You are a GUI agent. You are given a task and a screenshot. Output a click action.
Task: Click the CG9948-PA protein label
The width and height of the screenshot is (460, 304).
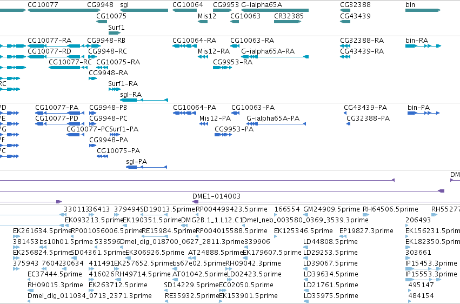tap(109, 140)
